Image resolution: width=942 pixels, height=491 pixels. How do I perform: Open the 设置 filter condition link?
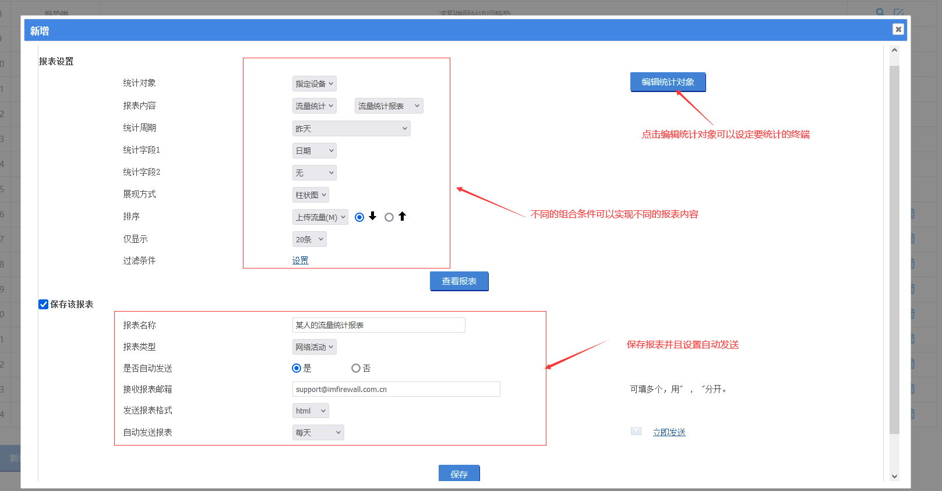(x=300, y=260)
